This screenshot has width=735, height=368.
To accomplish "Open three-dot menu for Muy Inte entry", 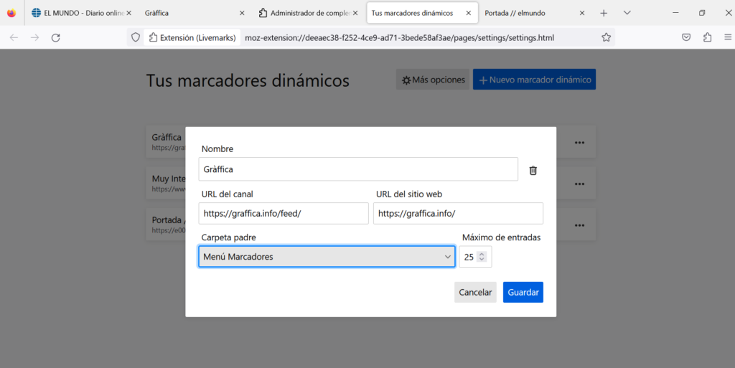I will pos(579,184).
